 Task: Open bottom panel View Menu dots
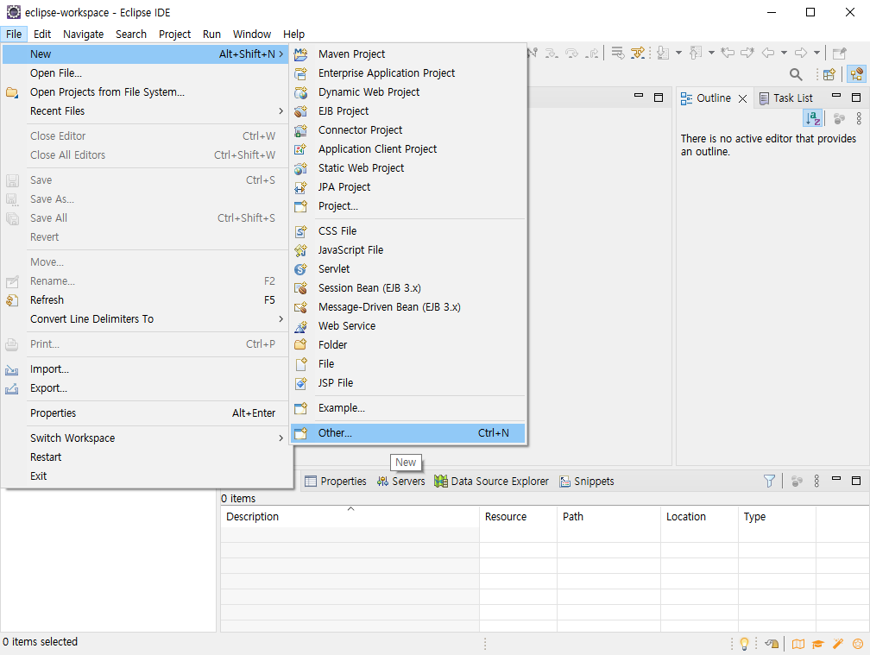816,482
